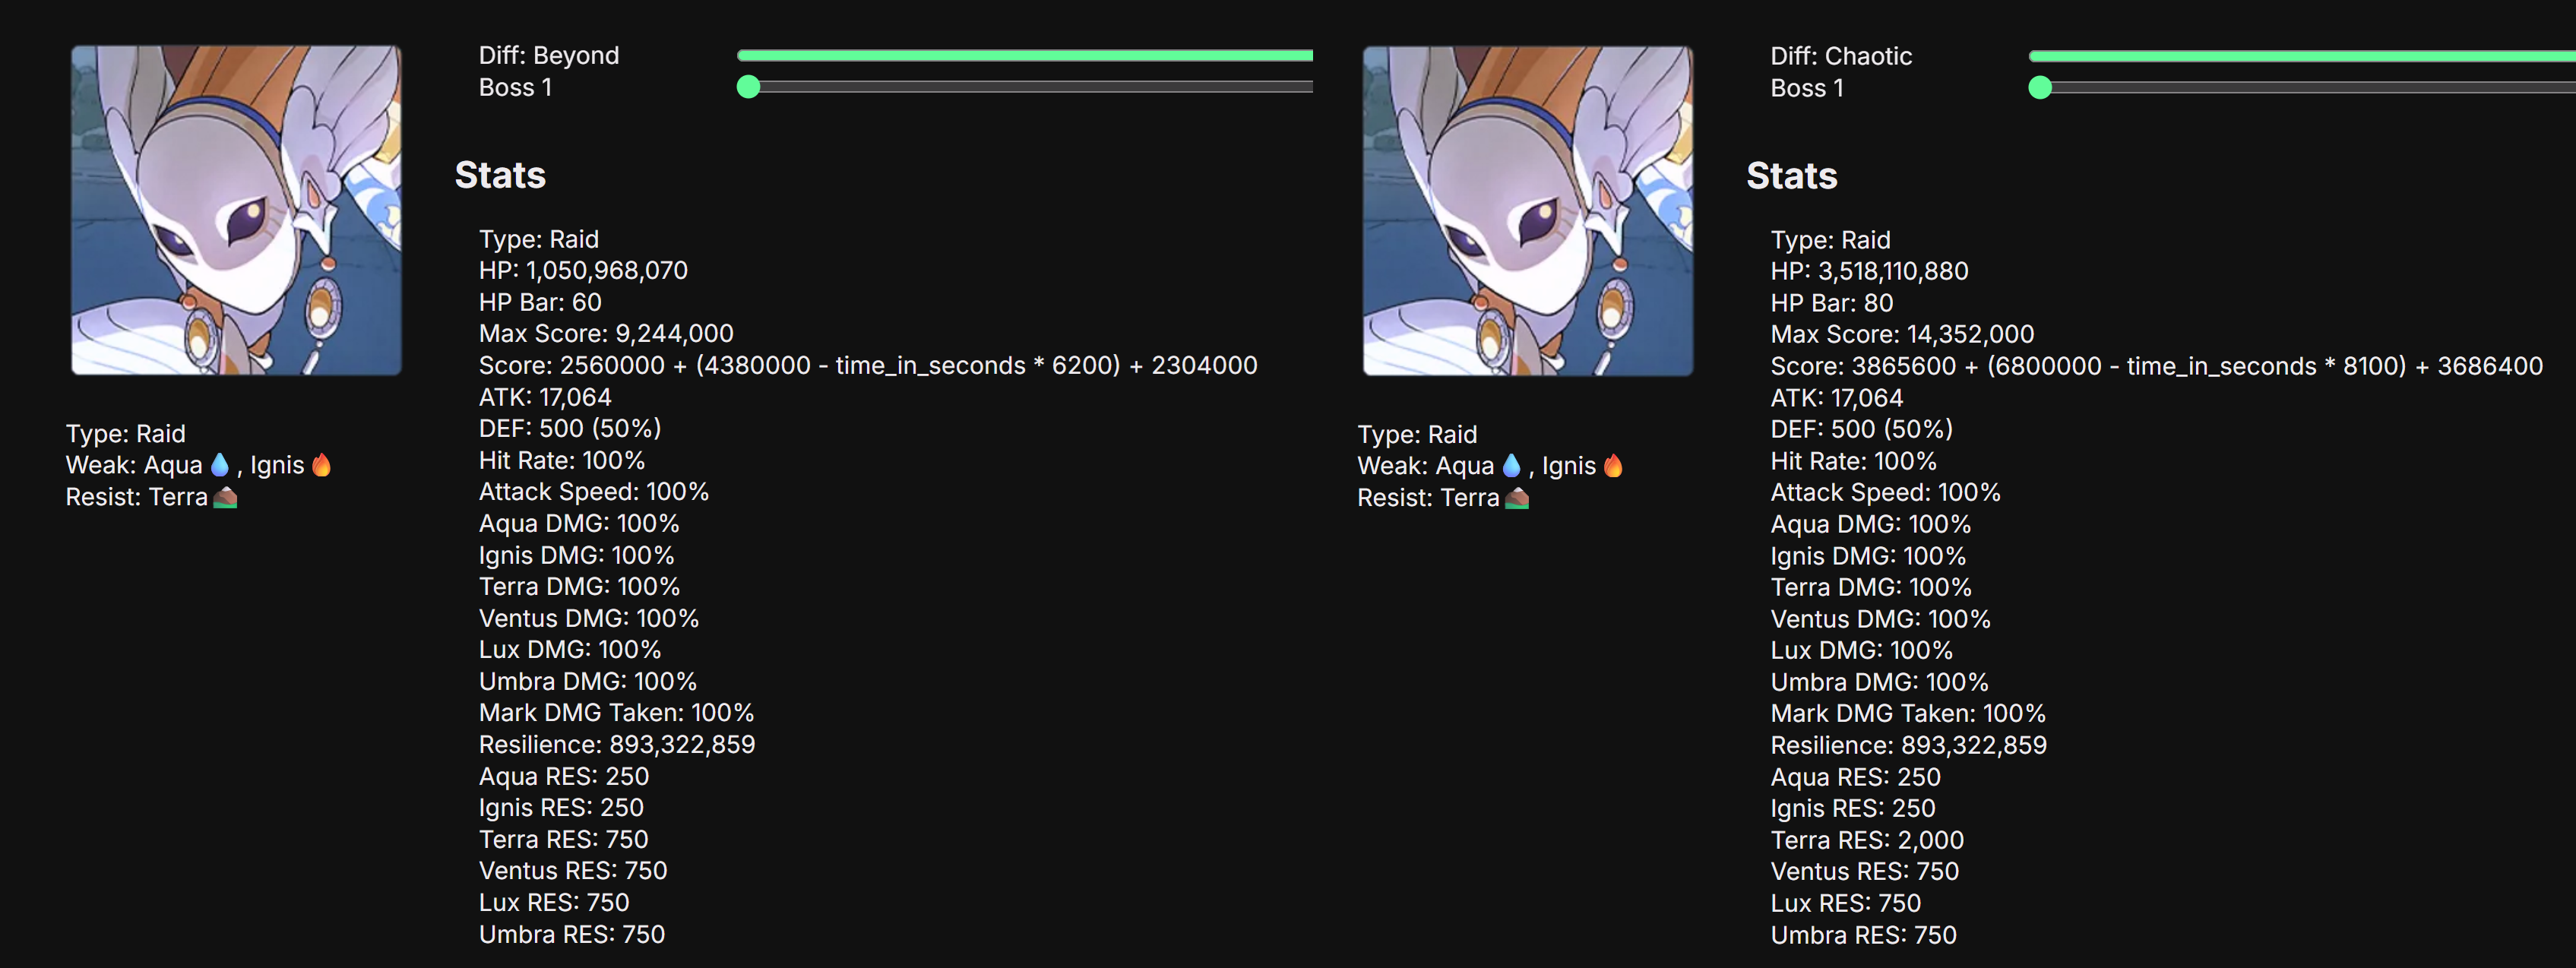The height and width of the screenshot is (968, 2576).
Task: Select "Resilience: 893,322,859" in the Chaotic stats
Action: (x=1909, y=745)
